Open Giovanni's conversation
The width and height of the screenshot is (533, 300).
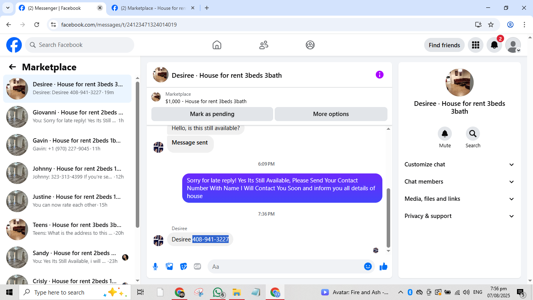(68, 116)
